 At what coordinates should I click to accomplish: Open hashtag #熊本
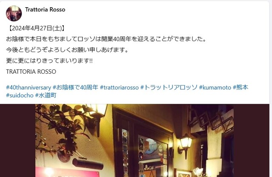[x=241, y=88]
